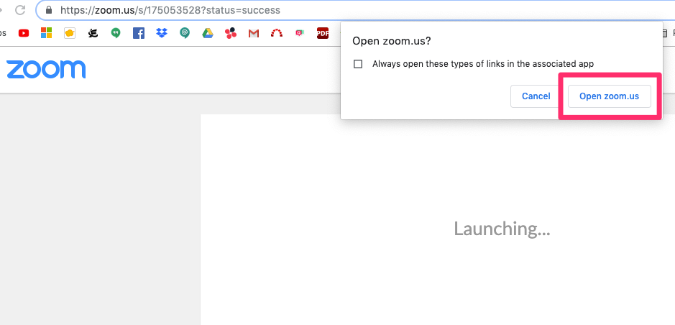Click the 'Launching...' text
675x325 pixels.
[502, 229]
